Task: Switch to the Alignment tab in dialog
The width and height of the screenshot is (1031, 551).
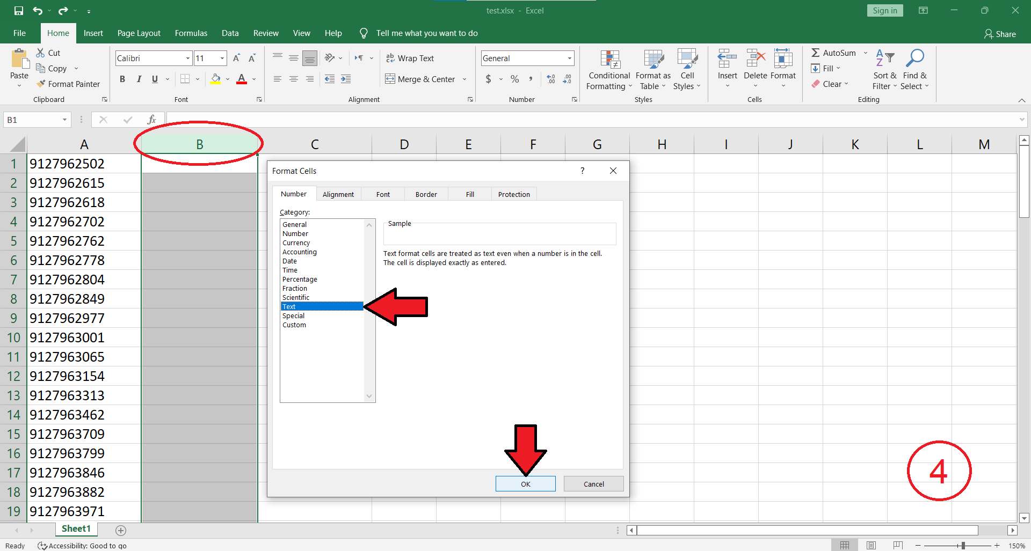Action: tap(338, 194)
